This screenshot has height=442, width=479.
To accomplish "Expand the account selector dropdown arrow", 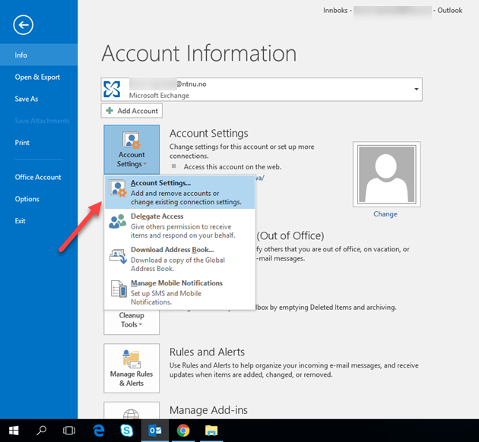I will [x=416, y=89].
